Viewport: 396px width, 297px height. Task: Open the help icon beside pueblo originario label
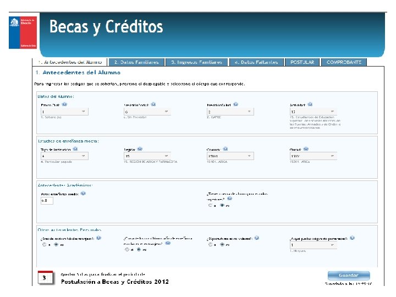tap(353, 238)
